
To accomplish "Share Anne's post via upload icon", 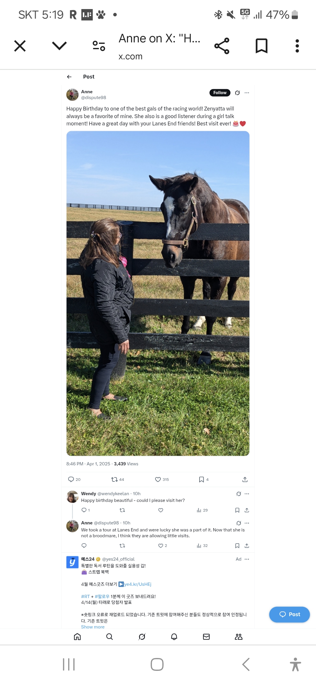I will pyautogui.click(x=245, y=479).
